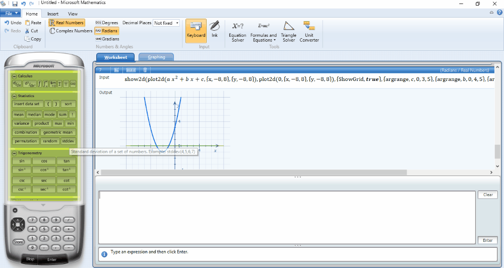
Task: Click the stddev function button
Action: pyautogui.click(x=68, y=141)
